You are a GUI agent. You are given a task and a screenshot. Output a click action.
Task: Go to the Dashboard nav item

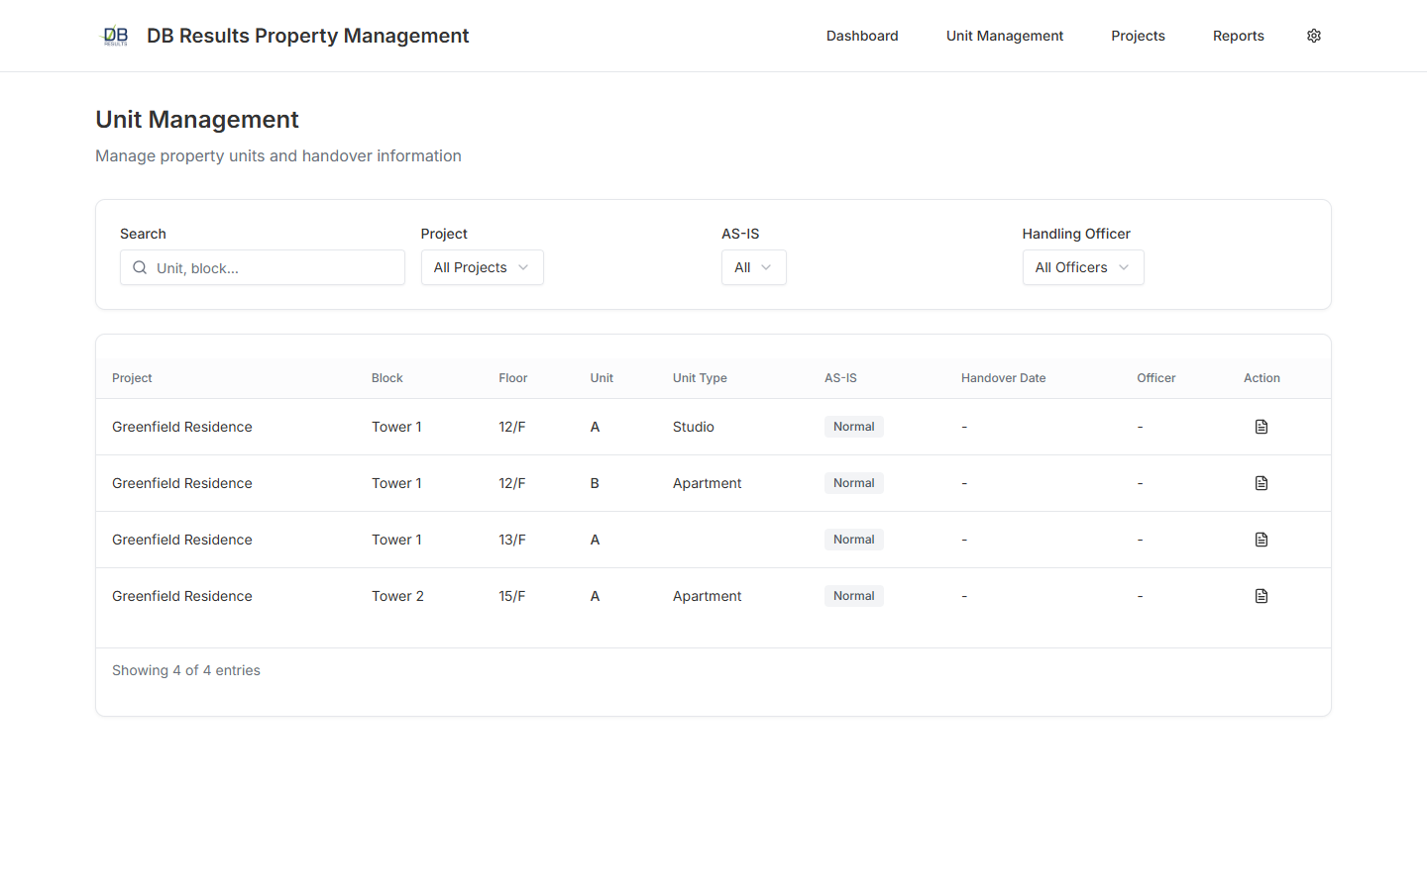pos(862,36)
